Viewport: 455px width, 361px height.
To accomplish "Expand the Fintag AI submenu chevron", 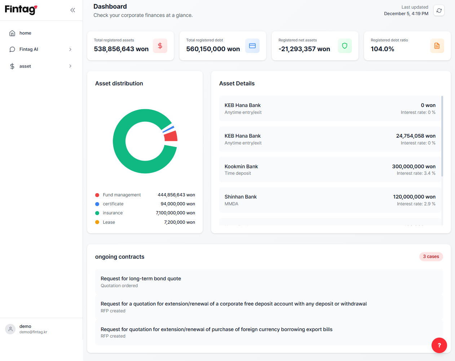I will (x=70, y=49).
